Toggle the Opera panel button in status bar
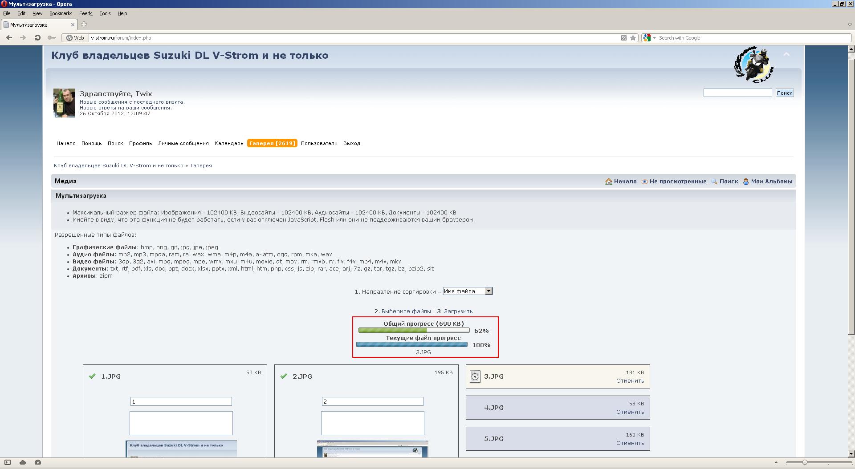Viewport: 855px width, 469px height. pyautogui.click(x=8, y=462)
